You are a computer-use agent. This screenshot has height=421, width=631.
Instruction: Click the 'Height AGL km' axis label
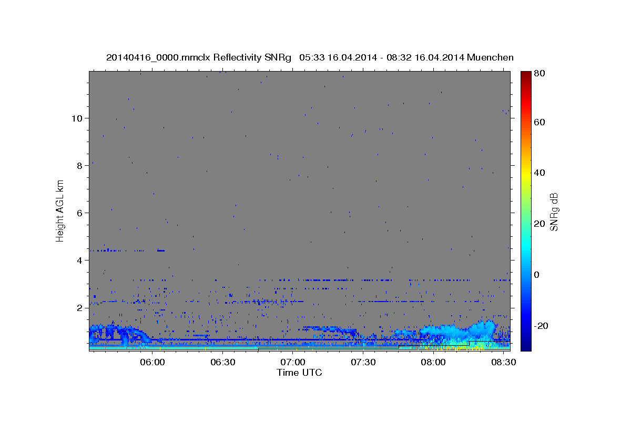[x=60, y=210]
